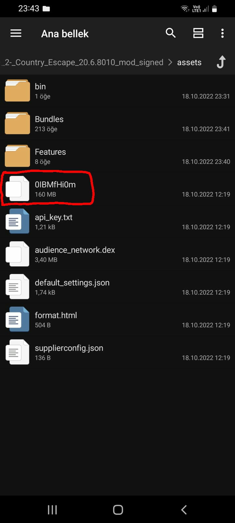Open the bin folder
This screenshot has width=235, height=523.
[x=117, y=91]
